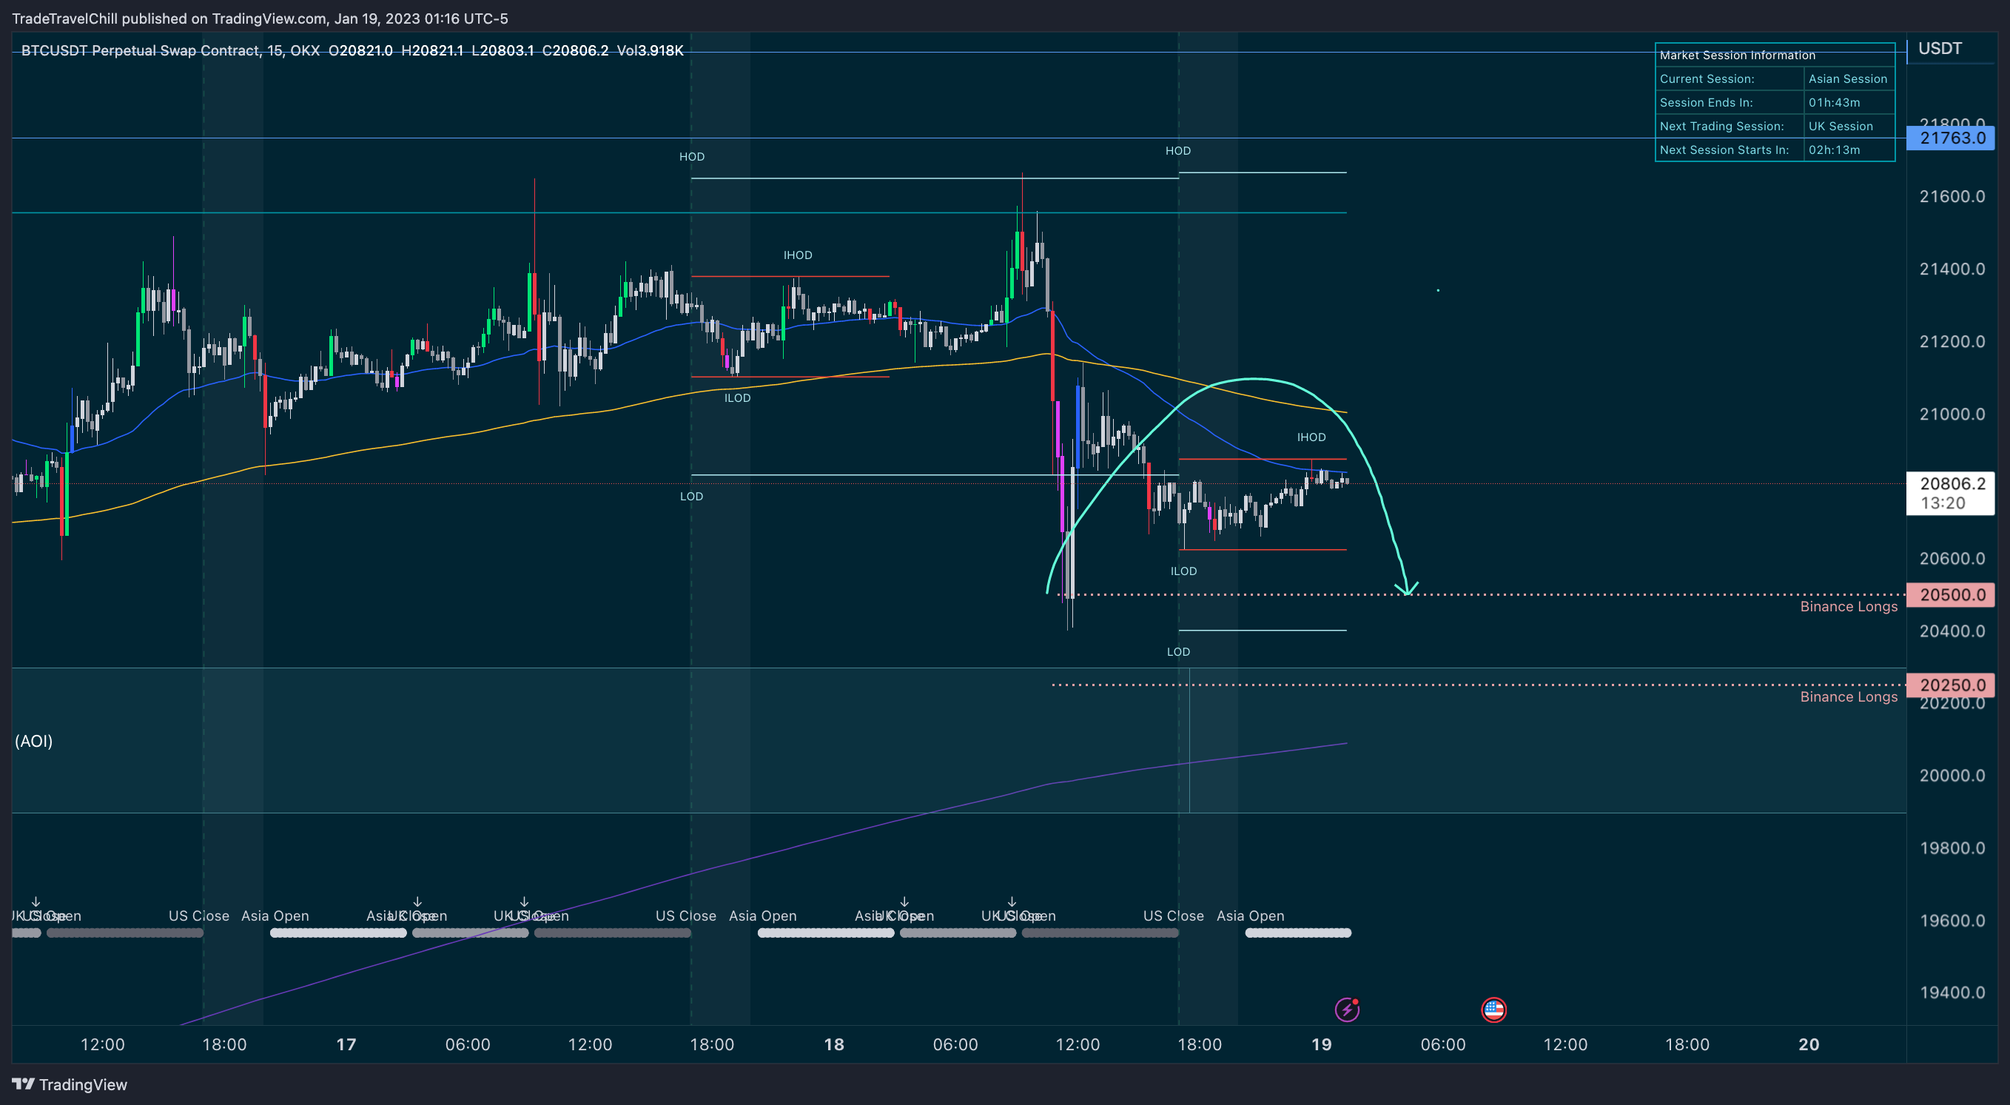Click the Binance Longs text near 20500

pos(1849,606)
